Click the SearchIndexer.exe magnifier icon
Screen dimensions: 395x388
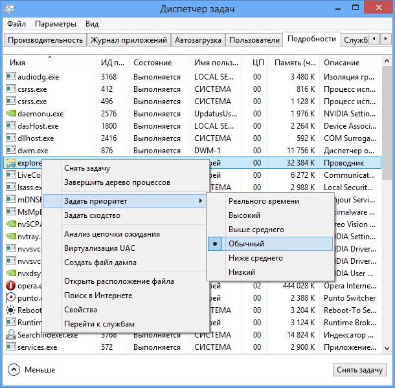click(11, 335)
